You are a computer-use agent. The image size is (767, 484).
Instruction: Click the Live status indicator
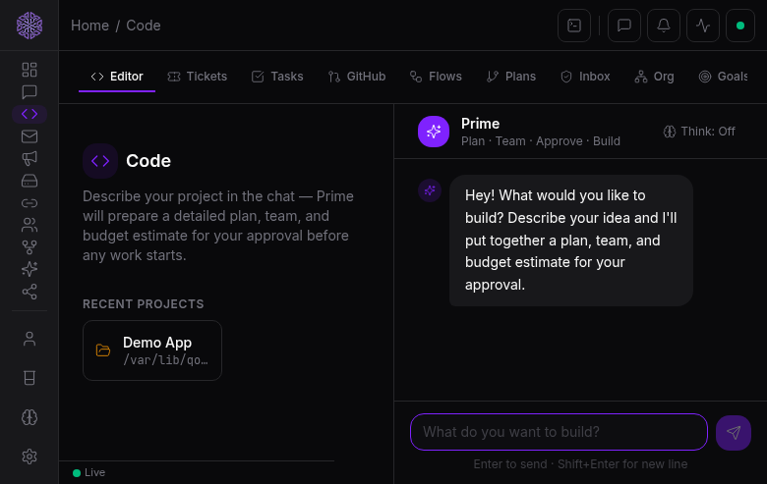tap(89, 472)
